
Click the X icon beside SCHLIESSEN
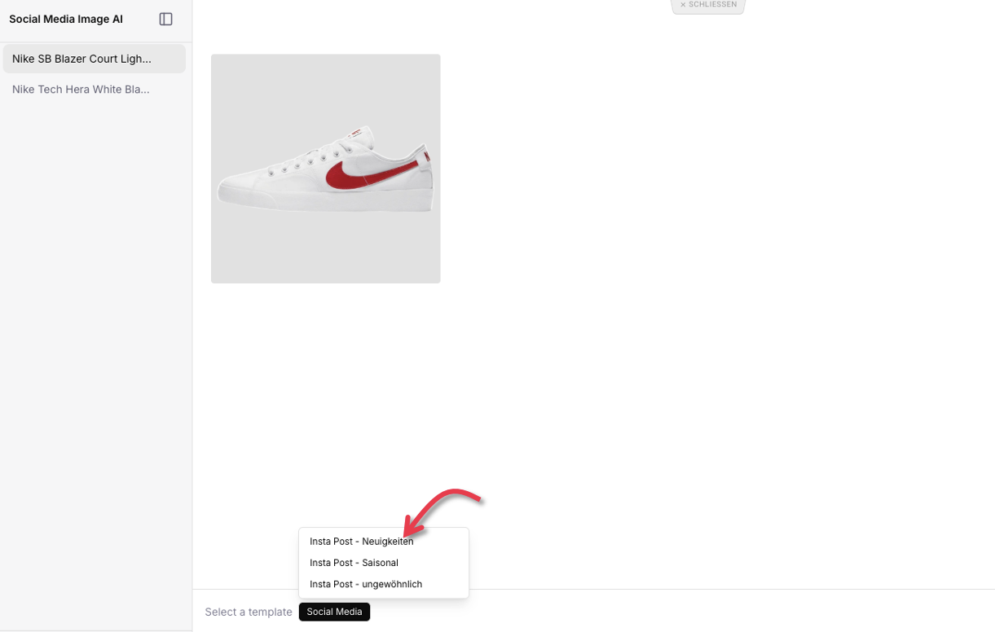point(683,5)
